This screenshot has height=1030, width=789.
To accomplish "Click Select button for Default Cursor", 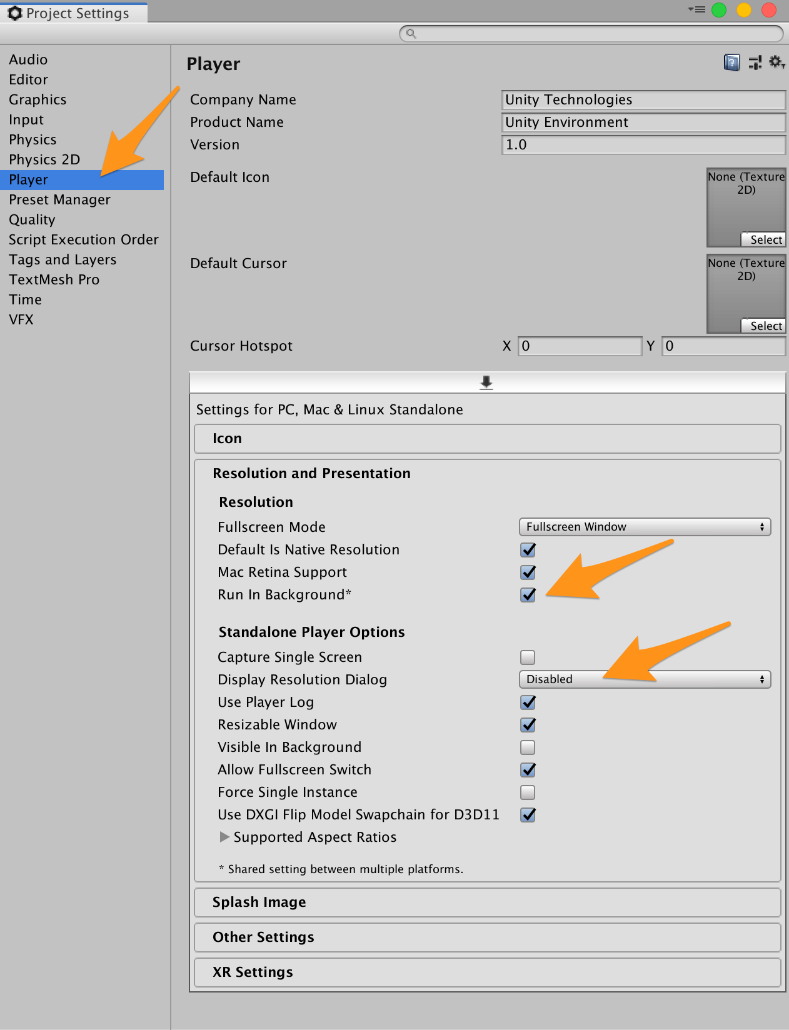I will (x=763, y=326).
